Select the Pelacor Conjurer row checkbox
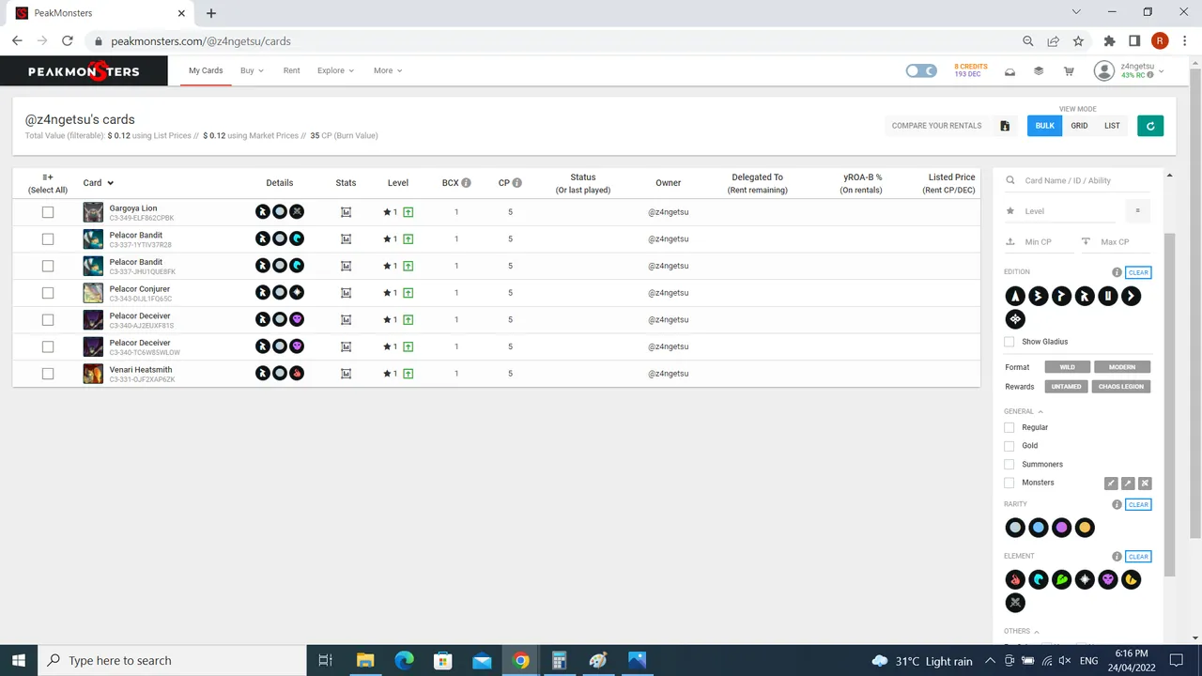This screenshot has width=1202, height=676. [x=48, y=293]
